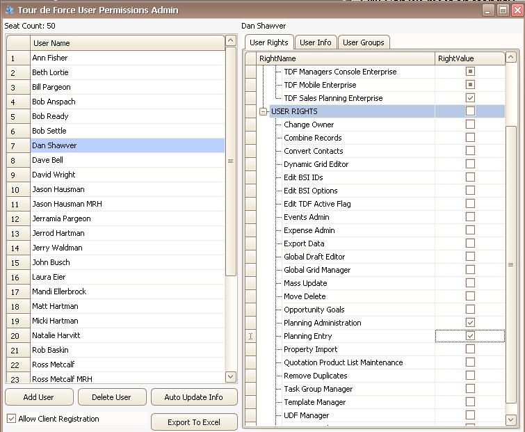
Task: Check the Mass Update right
Action: point(470,282)
